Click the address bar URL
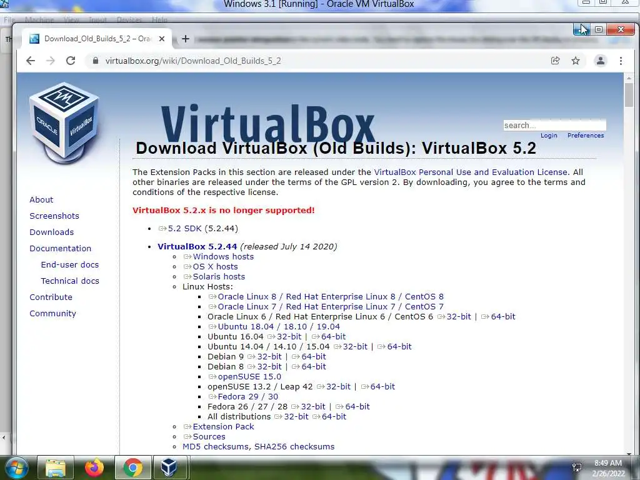The width and height of the screenshot is (640, 480). [x=193, y=61]
